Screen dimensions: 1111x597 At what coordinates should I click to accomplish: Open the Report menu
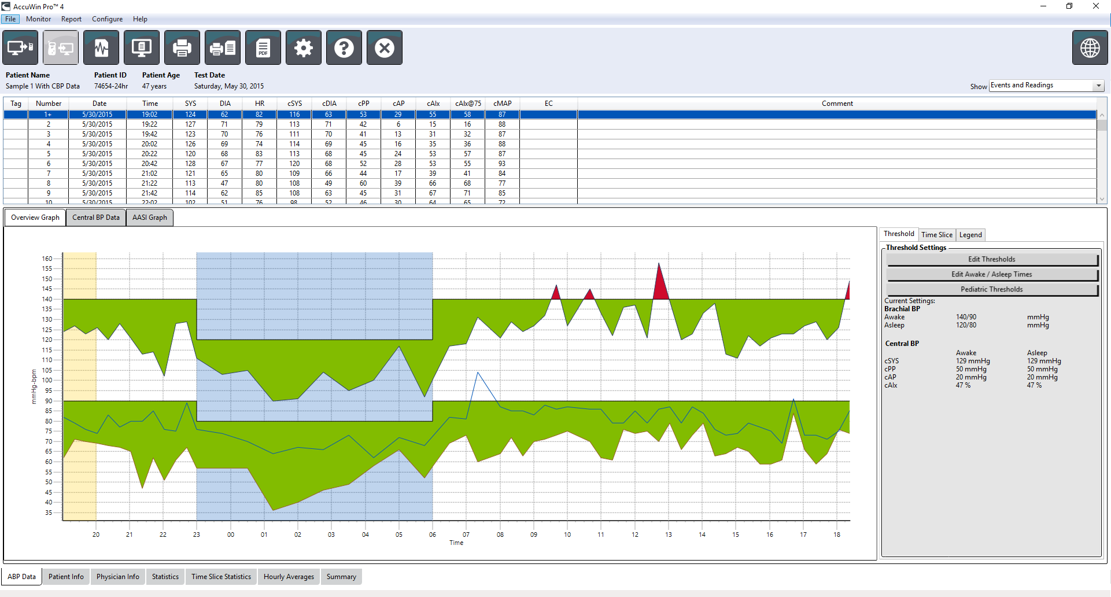[x=71, y=19]
